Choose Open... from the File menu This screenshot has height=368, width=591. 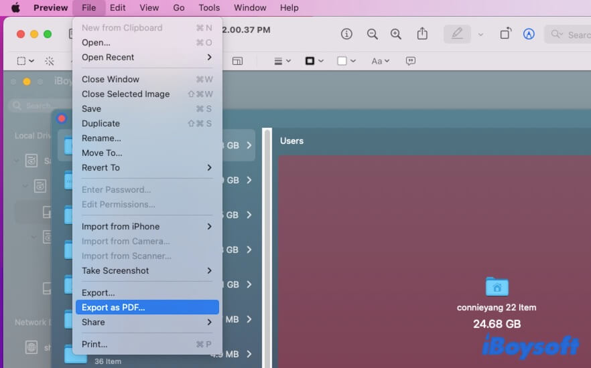[x=147, y=43]
